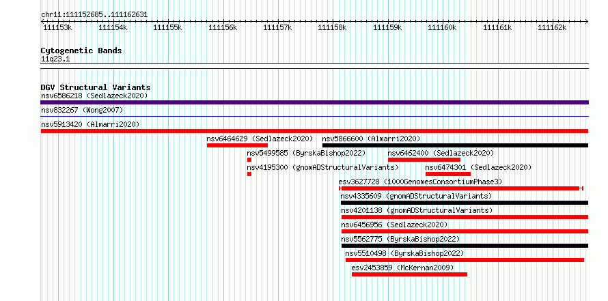Click the red esv2453859 variant bar
Viewport: 608px width, 301px height.
pos(409,274)
